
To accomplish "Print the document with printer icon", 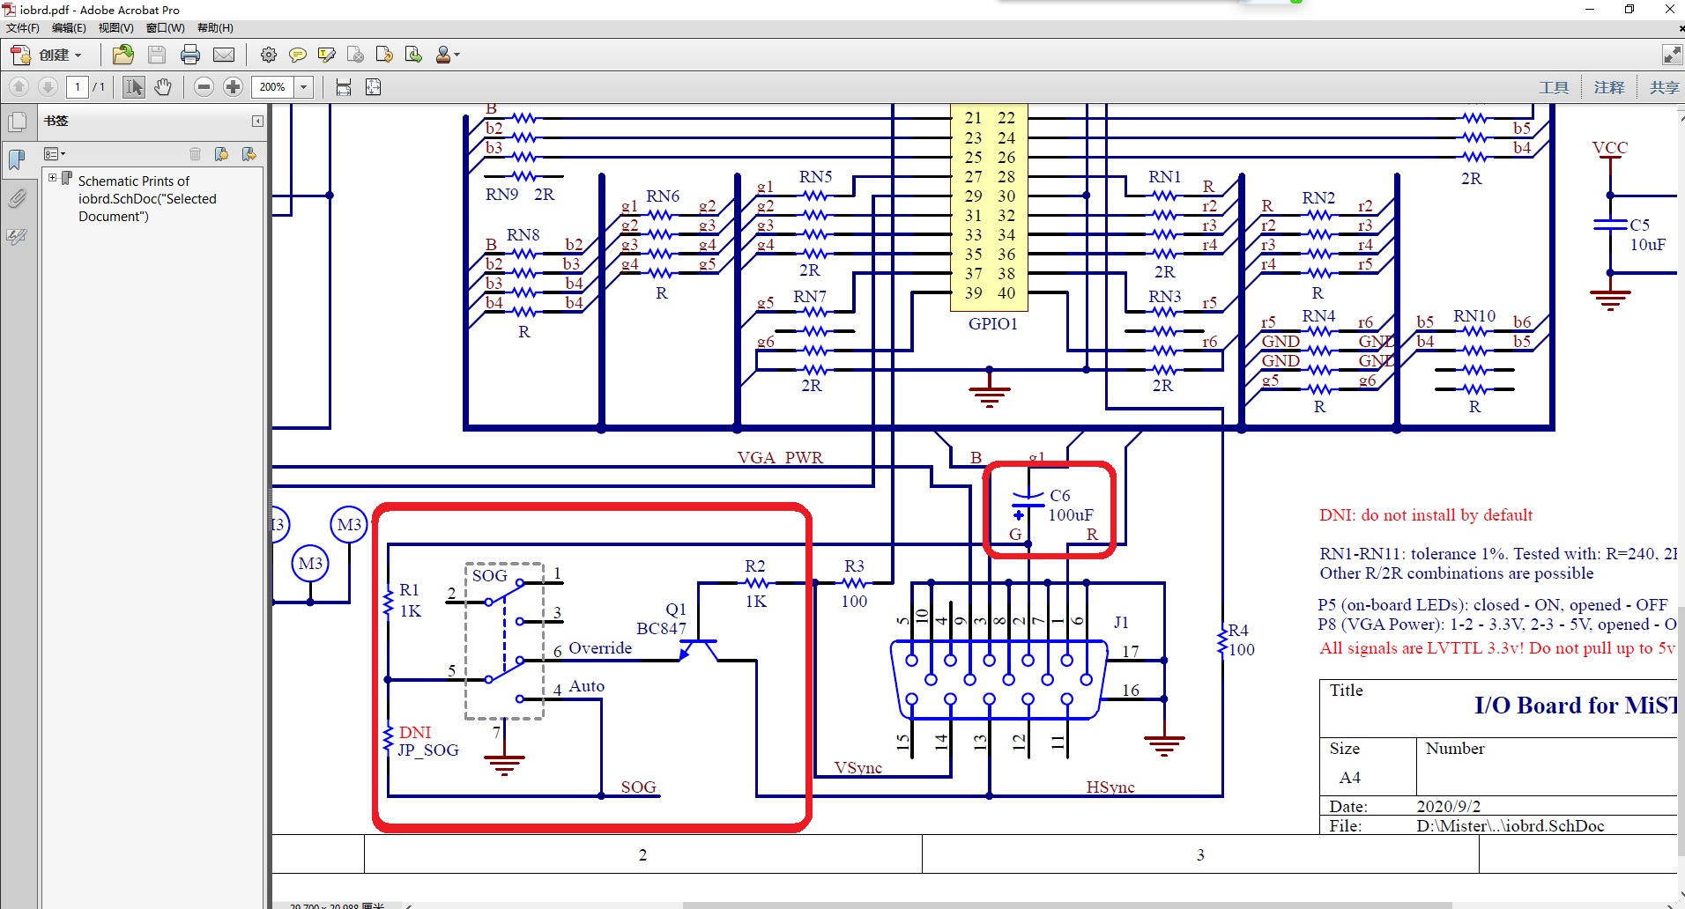I will [x=190, y=55].
